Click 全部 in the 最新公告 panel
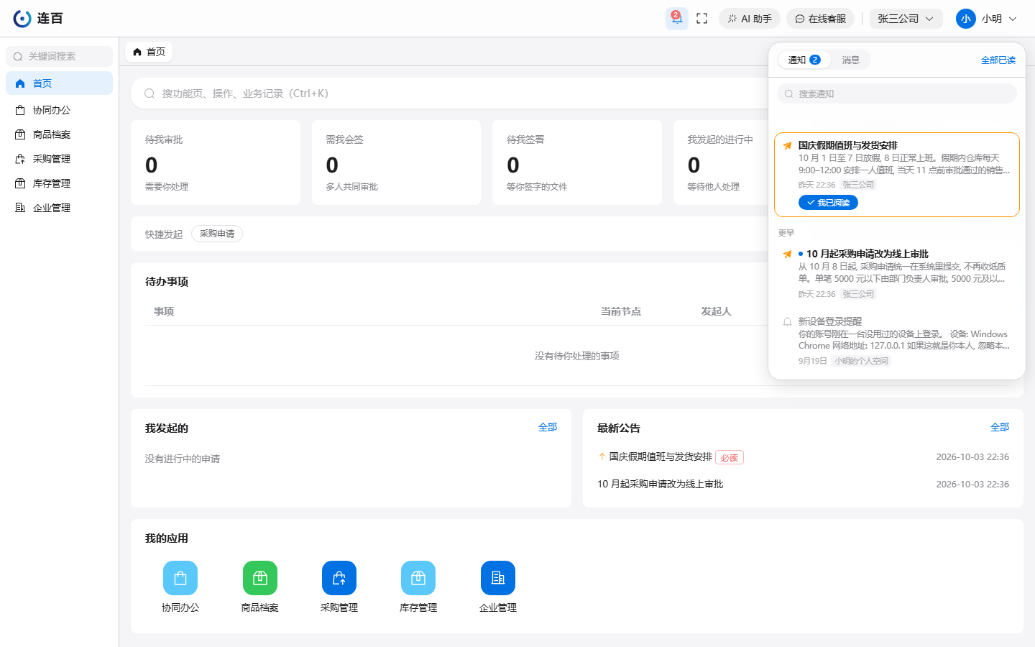The image size is (1035, 647). 1000,427
